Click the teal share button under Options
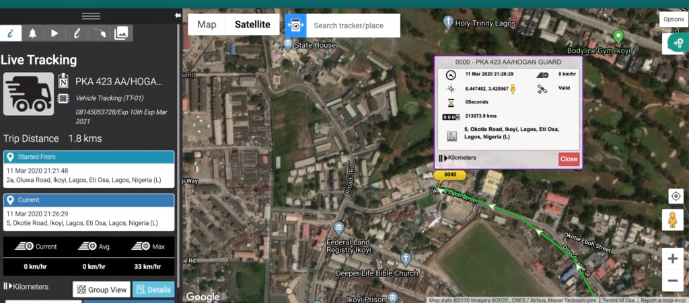This screenshot has height=303, width=689. tap(676, 44)
